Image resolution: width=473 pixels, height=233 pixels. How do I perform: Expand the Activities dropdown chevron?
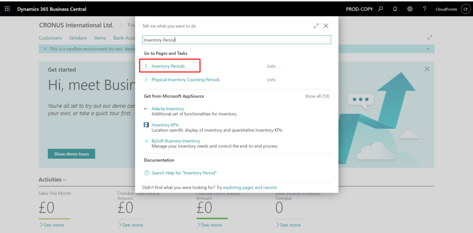pyautogui.click(x=65, y=180)
